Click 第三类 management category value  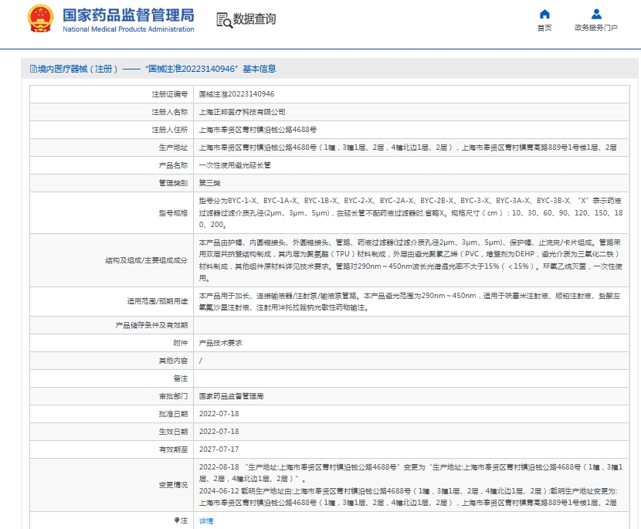point(210,183)
